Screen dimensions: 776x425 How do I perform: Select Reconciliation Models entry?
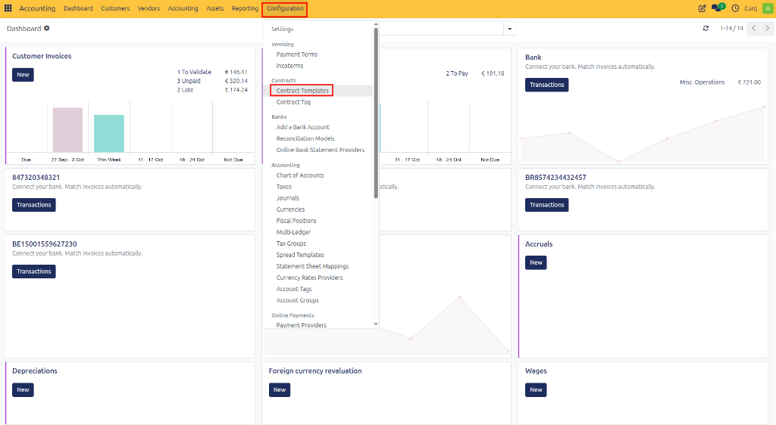[305, 138]
